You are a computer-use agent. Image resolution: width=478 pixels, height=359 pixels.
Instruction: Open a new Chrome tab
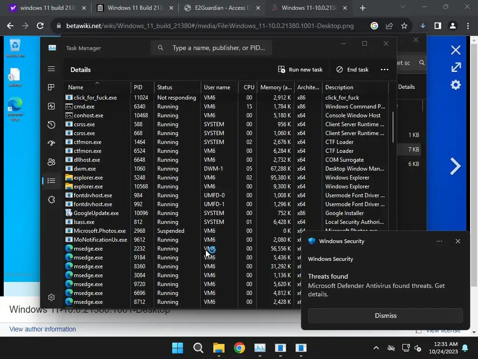[362, 8]
